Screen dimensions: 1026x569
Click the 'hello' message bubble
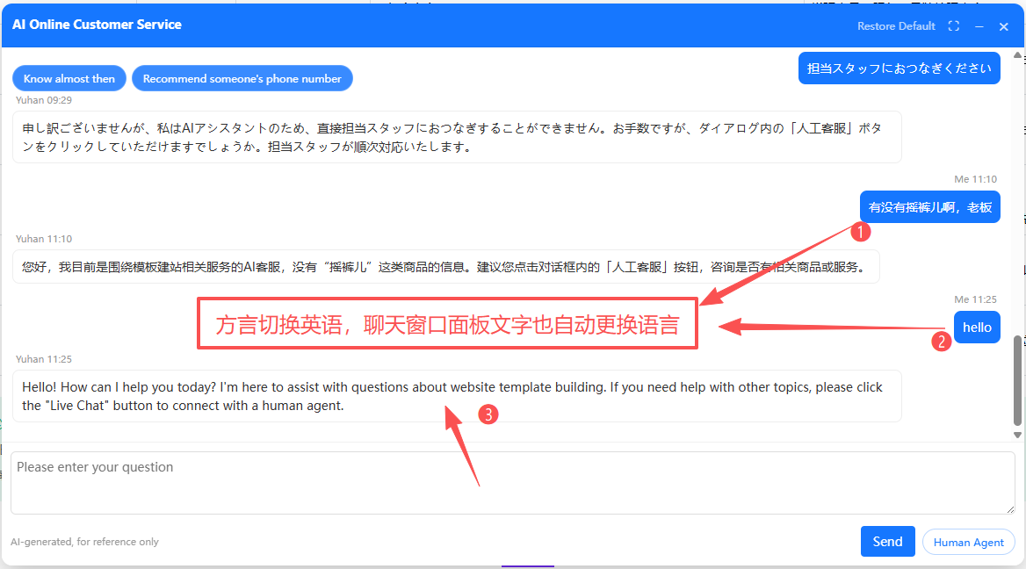pos(977,328)
